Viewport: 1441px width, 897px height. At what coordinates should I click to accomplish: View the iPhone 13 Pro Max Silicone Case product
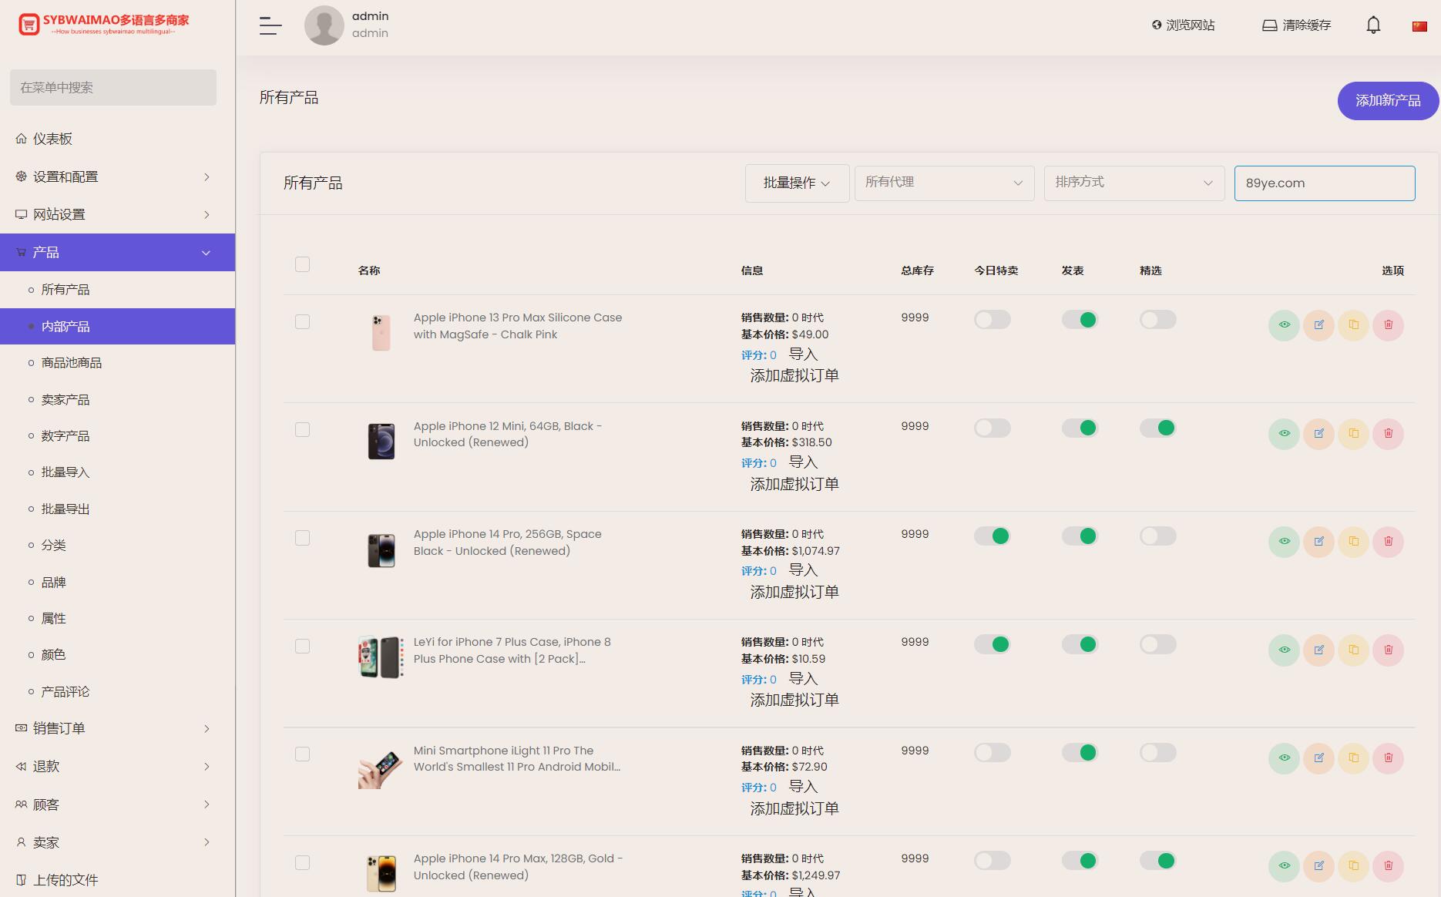[1284, 325]
